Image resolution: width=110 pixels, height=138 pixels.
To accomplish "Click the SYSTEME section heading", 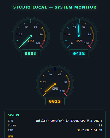I will pyautogui.click(x=14, y=115).
